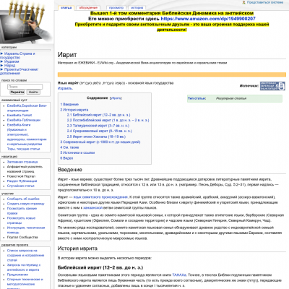The image size is (289, 289).
Task: Click the user icon beside Представиться системе
Action: point(244,2)
